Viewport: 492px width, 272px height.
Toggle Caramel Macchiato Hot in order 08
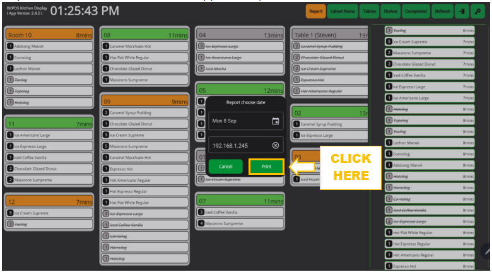point(145,47)
